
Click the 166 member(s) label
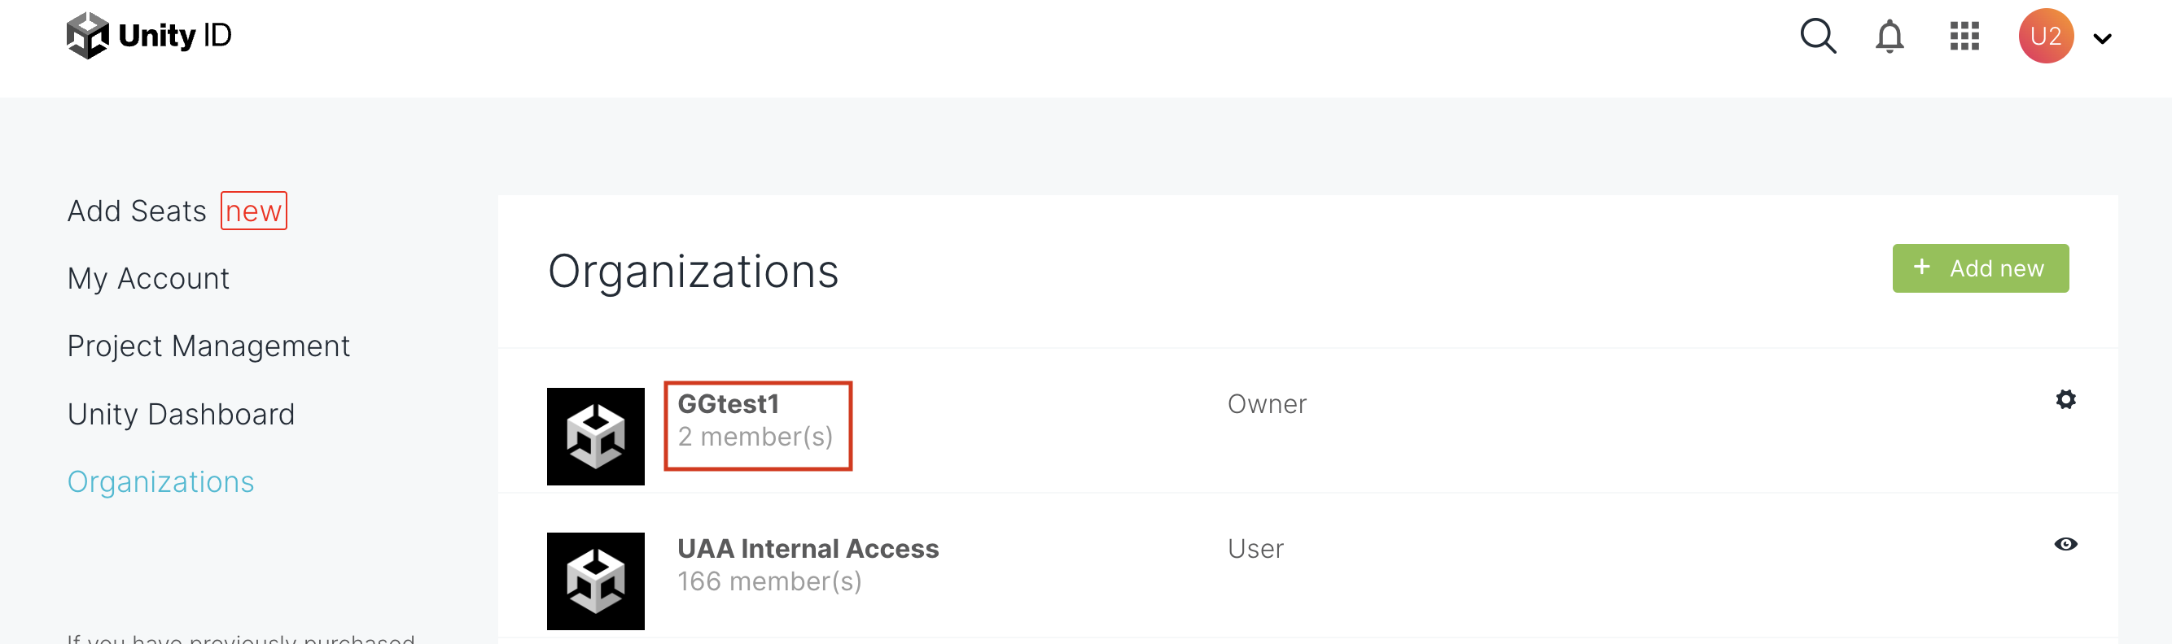[x=770, y=581]
